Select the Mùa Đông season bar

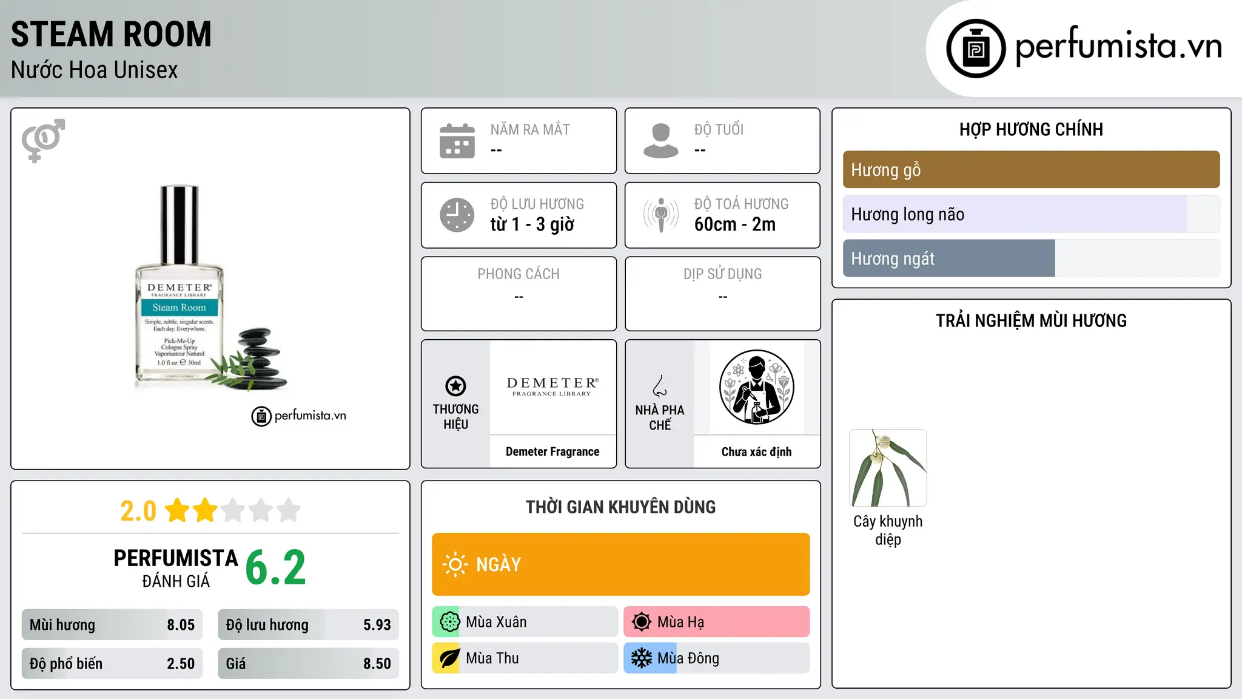[716, 658]
